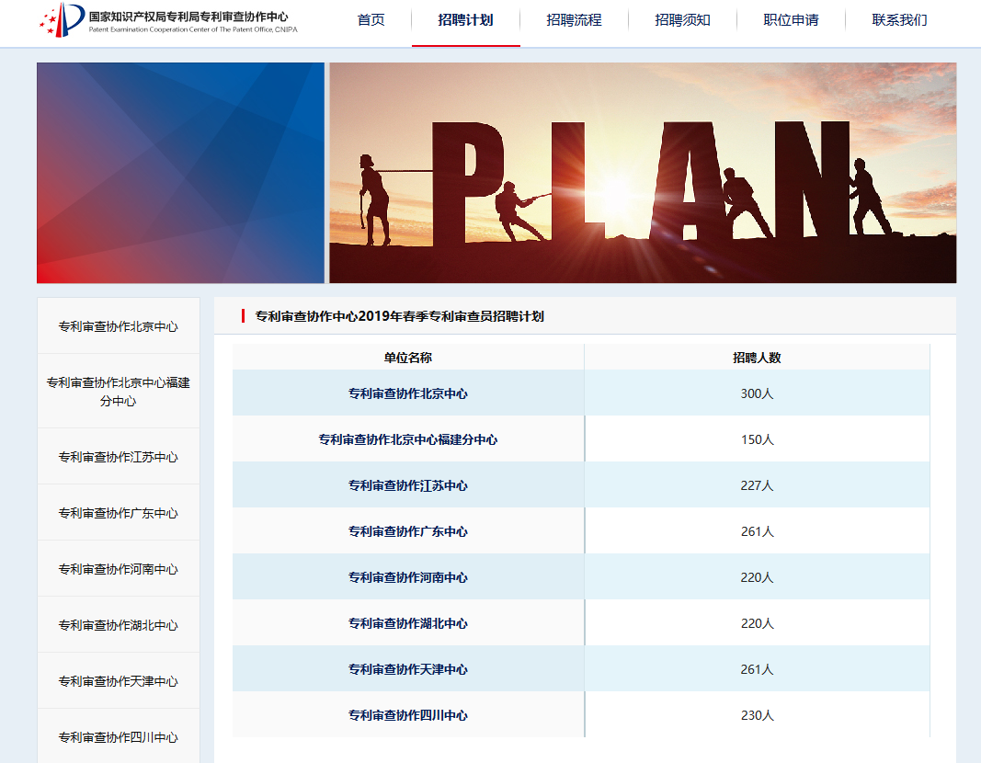Click the 230人 recruitment count cell
Viewport: 981px width, 763px height.
coord(757,715)
